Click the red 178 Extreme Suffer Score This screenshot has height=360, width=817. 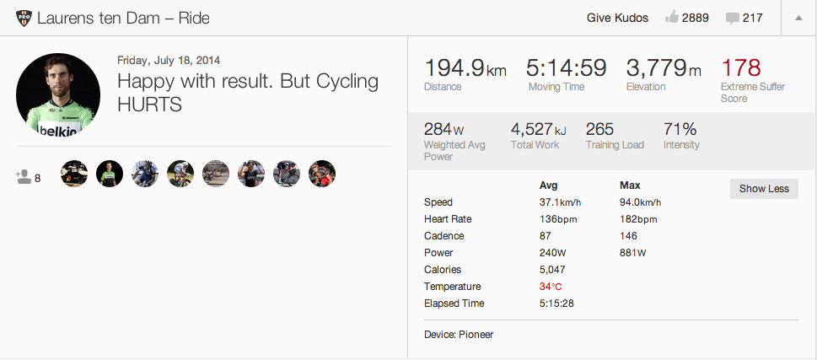[x=741, y=68]
